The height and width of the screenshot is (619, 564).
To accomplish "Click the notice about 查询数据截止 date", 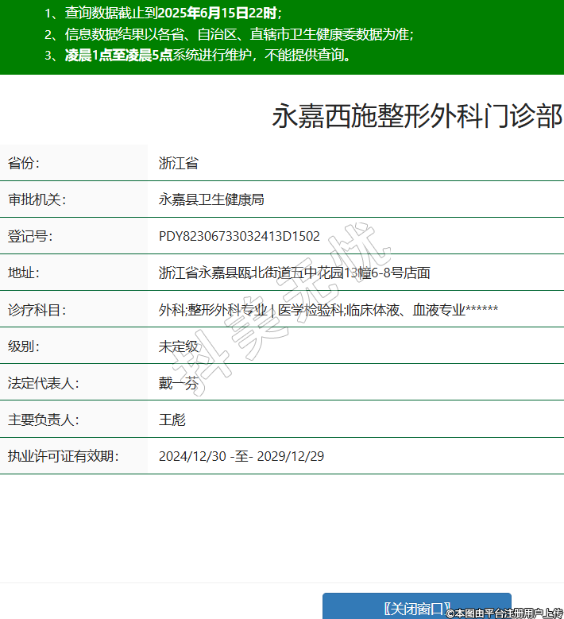I will click(x=173, y=14).
